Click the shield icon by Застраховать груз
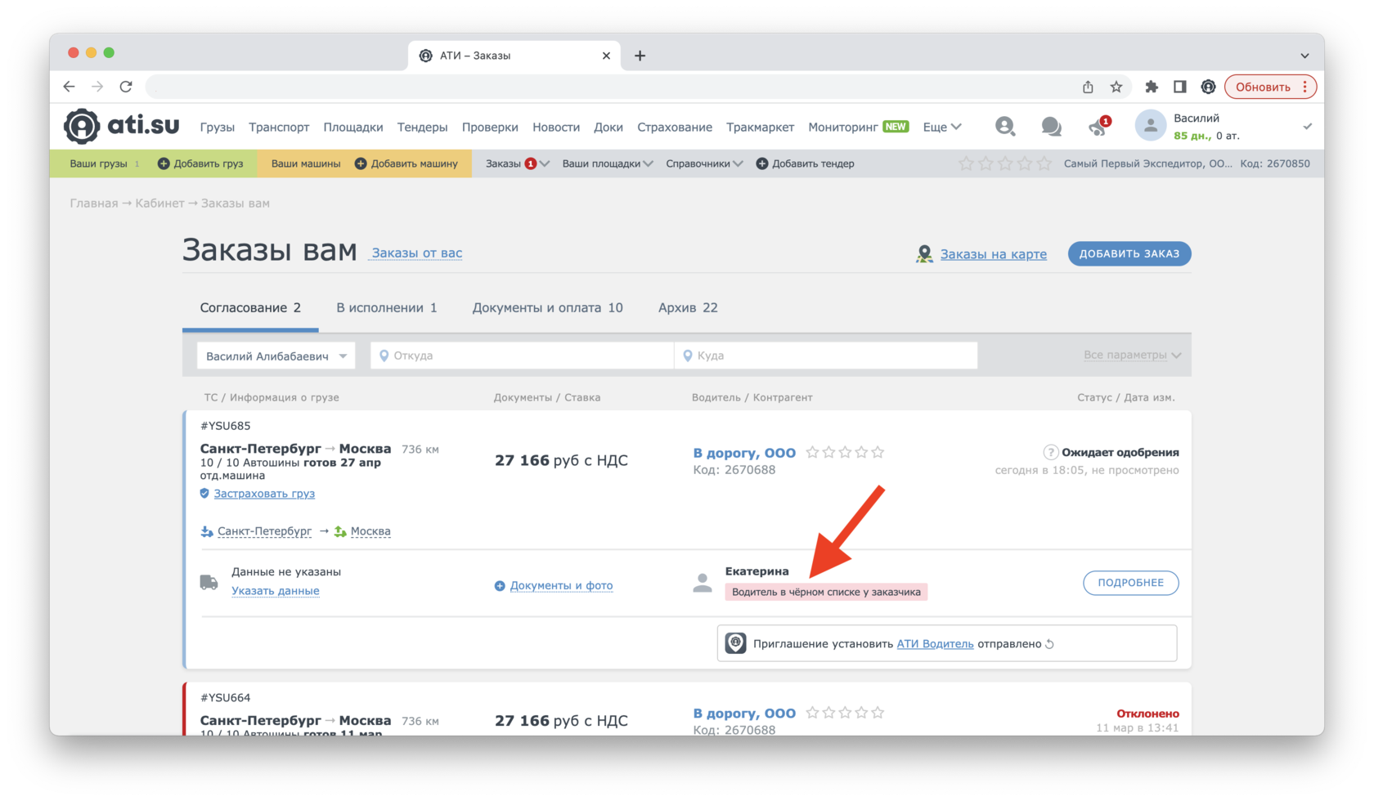The image size is (1374, 801). (204, 494)
